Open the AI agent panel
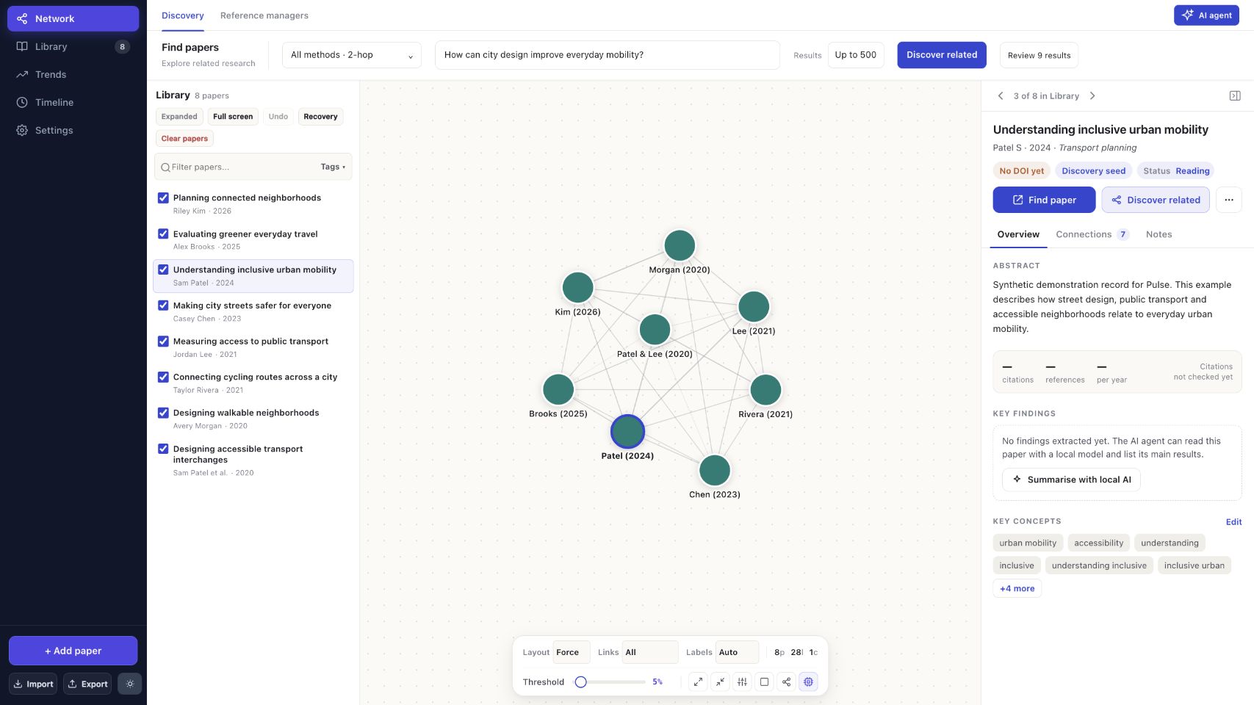Image resolution: width=1254 pixels, height=705 pixels. click(1206, 15)
